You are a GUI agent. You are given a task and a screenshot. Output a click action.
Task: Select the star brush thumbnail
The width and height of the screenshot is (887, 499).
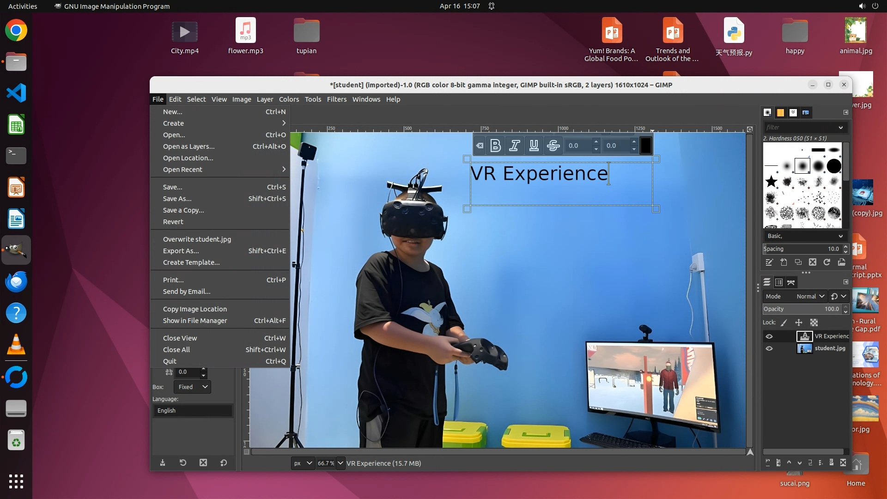click(x=771, y=181)
